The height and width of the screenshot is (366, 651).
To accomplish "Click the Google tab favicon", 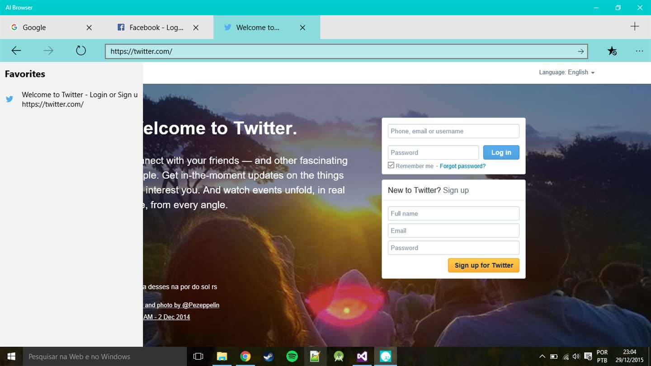I will tap(14, 28).
